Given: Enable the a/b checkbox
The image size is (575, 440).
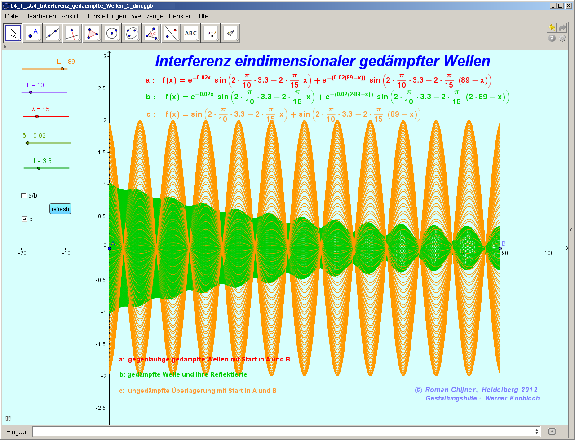Looking at the screenshot, I should click(23, 195).
